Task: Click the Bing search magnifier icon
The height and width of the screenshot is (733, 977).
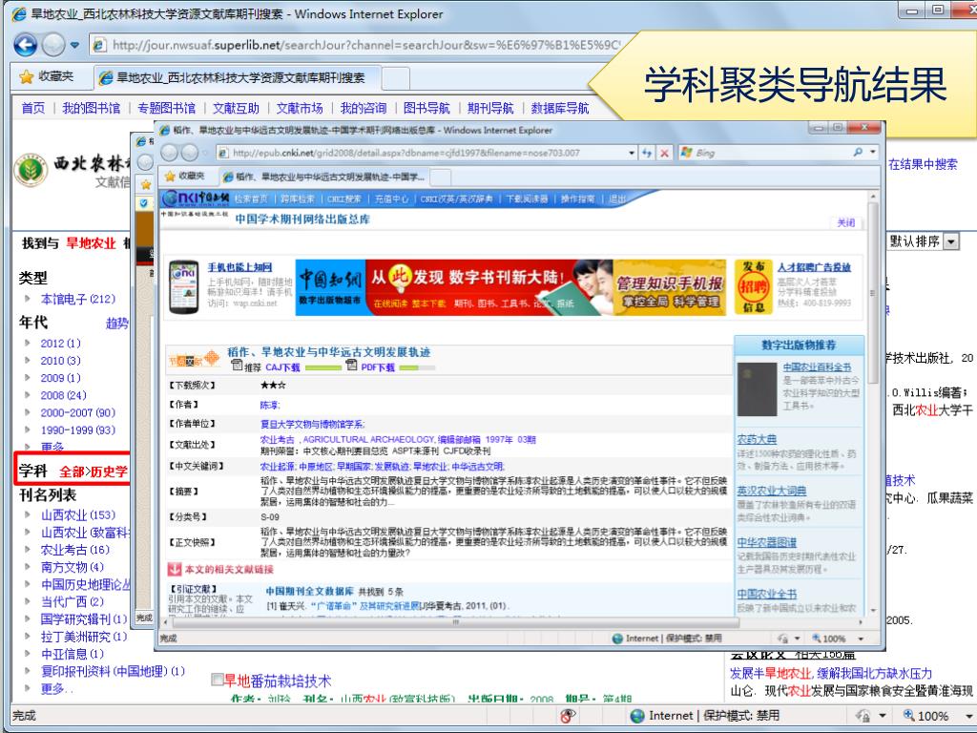Action: [858, 152]
